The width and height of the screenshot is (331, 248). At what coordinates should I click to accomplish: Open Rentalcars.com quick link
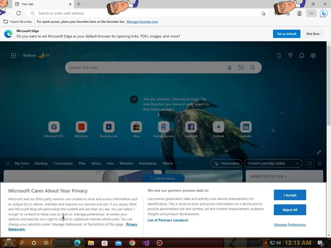163,129
